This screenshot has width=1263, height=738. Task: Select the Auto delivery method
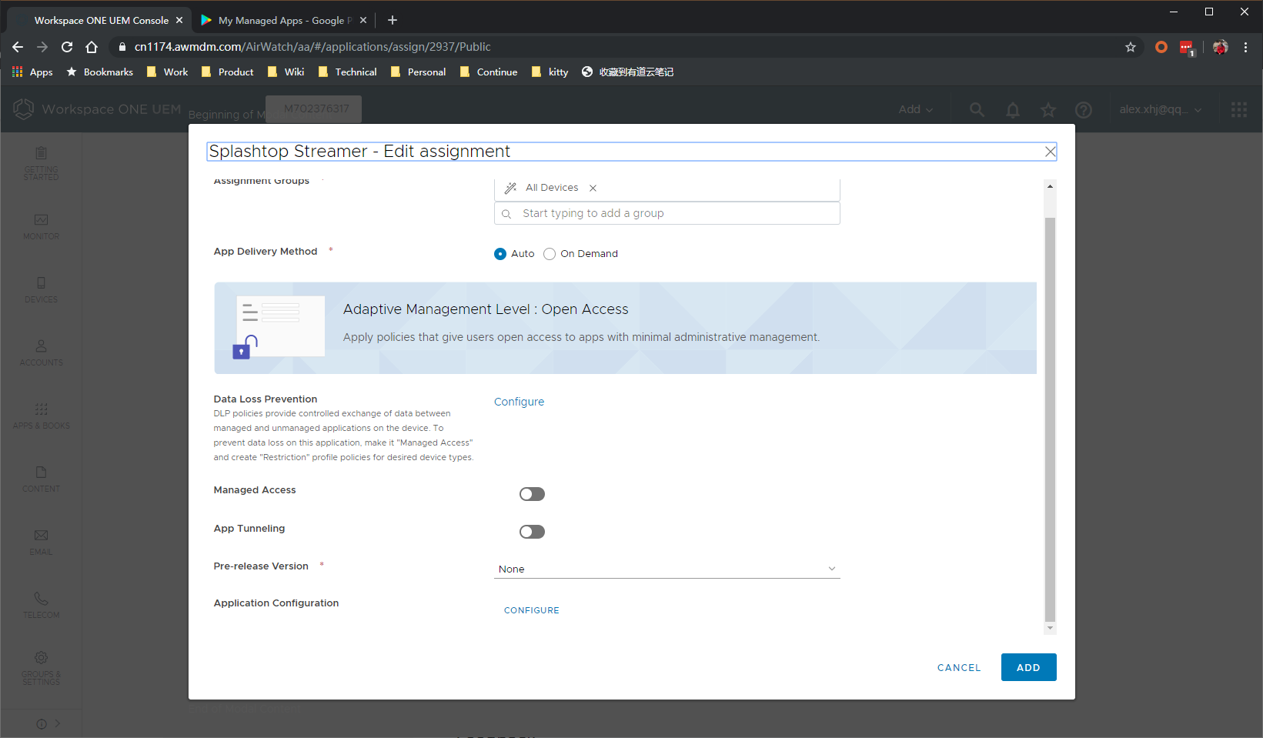[x=500, y=254]
